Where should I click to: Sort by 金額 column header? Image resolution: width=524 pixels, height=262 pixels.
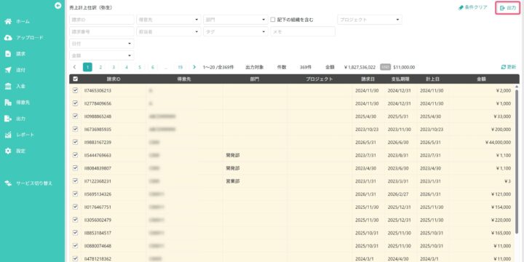click(x=481, y=79)
